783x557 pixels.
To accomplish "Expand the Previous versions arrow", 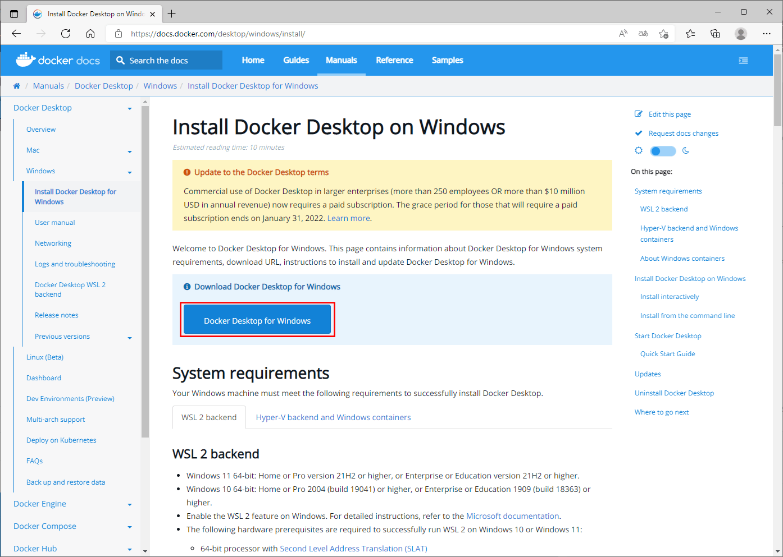I will tap(130, 338).
